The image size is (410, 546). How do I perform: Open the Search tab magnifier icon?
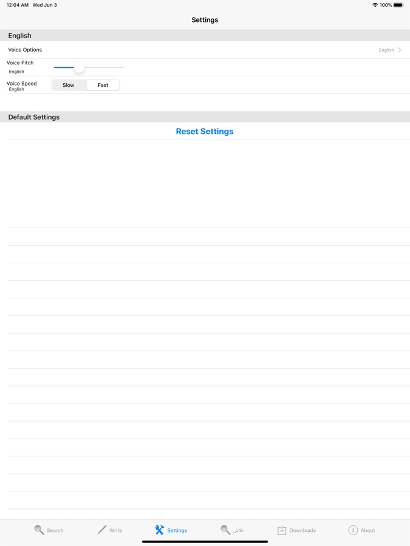click(39, 530)
